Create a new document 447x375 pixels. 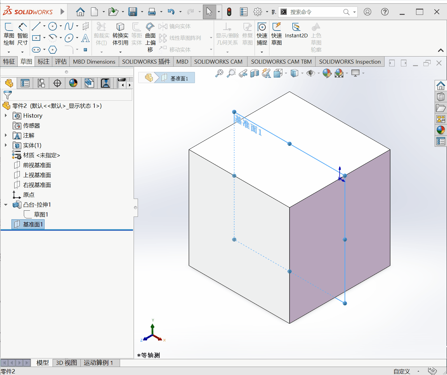pos(94,12)
